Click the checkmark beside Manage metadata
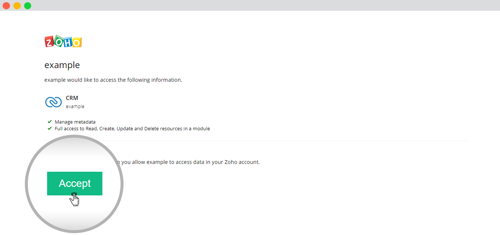 point(50,122)
